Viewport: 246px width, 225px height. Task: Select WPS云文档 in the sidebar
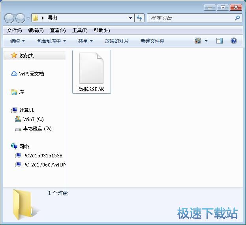click(x=32, y=74)
